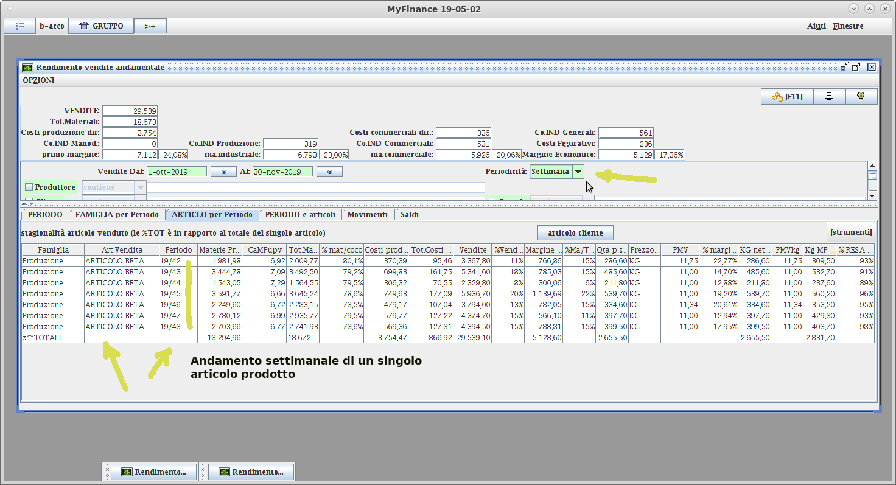This screenshot has height=485, width=896.
Task: Click the align-lines icon button
Action: pyautogui.click(x=828, y=97)
